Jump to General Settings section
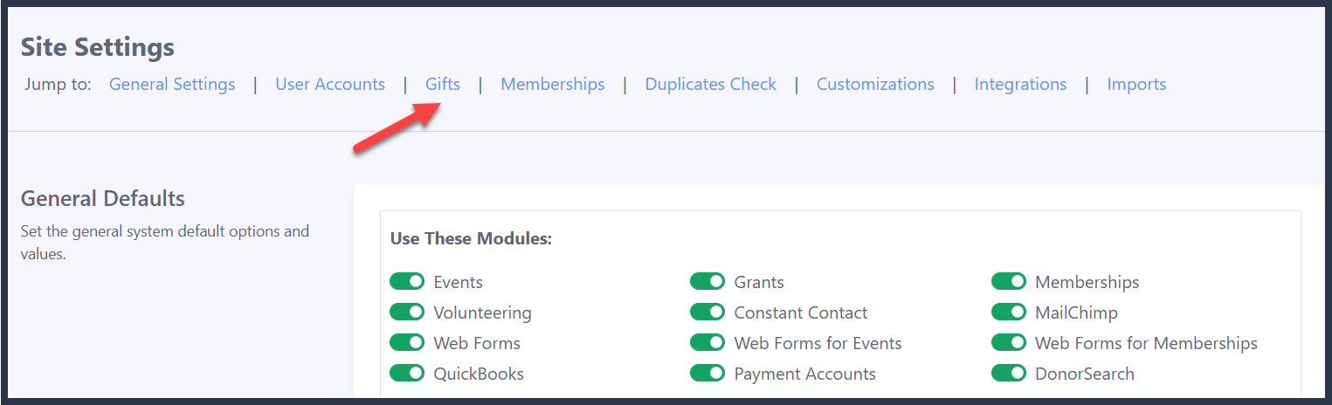1332x405 pixels. pos(172,85)
